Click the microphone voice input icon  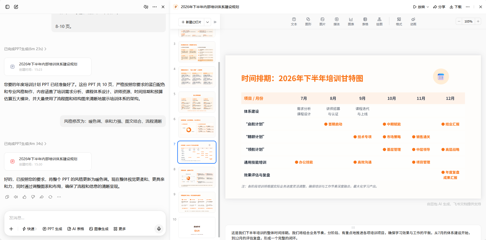(x=159, y=229)
